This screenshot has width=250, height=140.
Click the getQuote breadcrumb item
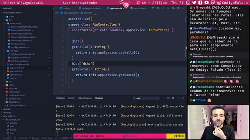87,13
